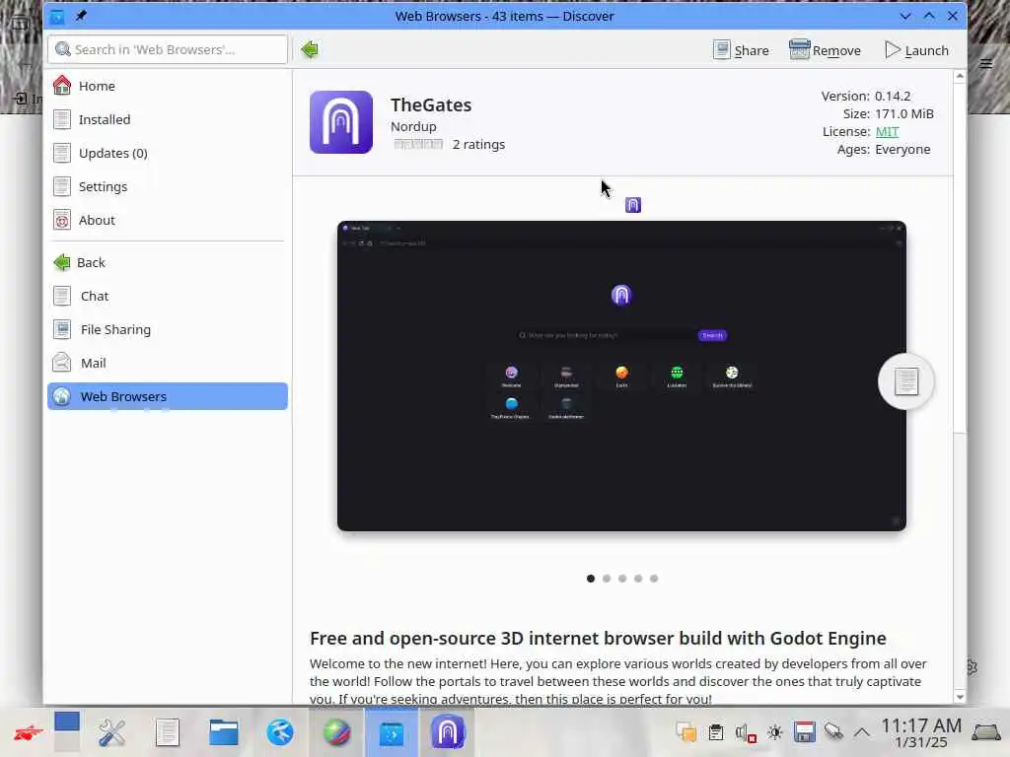Click the 'Version: 0.14.2' text
Viewport: 1010px width, 757px height.
(866, 96)
